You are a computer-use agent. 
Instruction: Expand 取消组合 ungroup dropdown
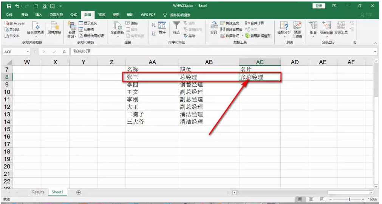[327, 37]
